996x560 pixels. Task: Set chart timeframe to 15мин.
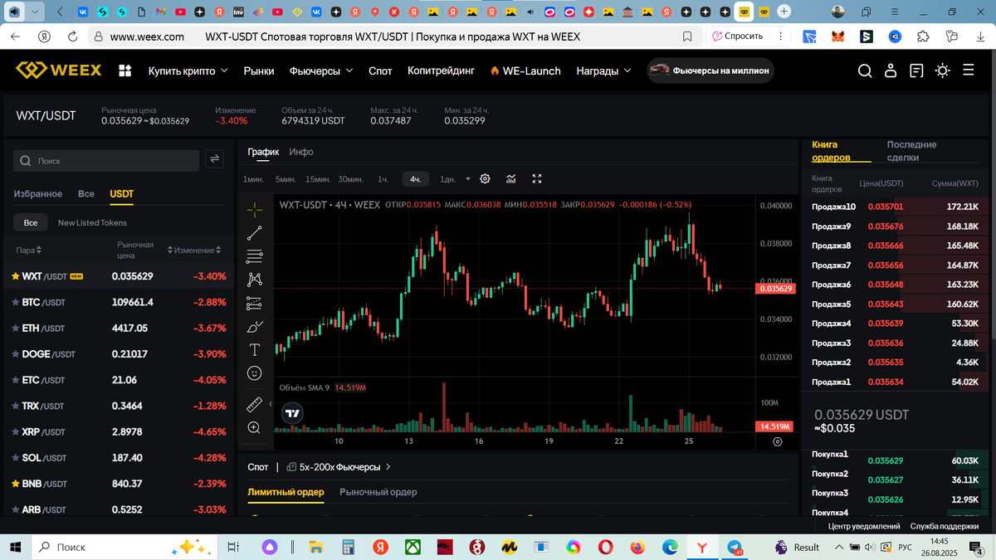coord(318,178)
